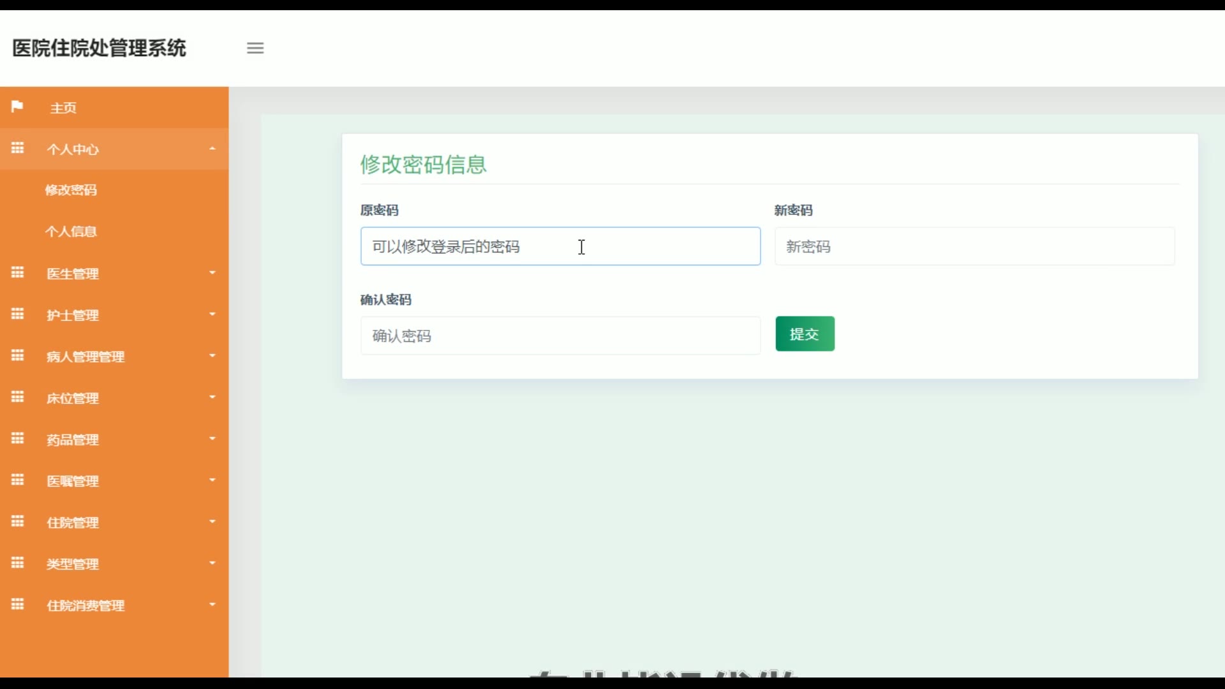Click the grid icon beside 住院管理
Image resolution: width=1225 pixels, height=689 pixels.
coord(17,521)
